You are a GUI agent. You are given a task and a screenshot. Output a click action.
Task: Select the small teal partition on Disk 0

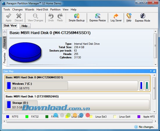coord(147,86)
